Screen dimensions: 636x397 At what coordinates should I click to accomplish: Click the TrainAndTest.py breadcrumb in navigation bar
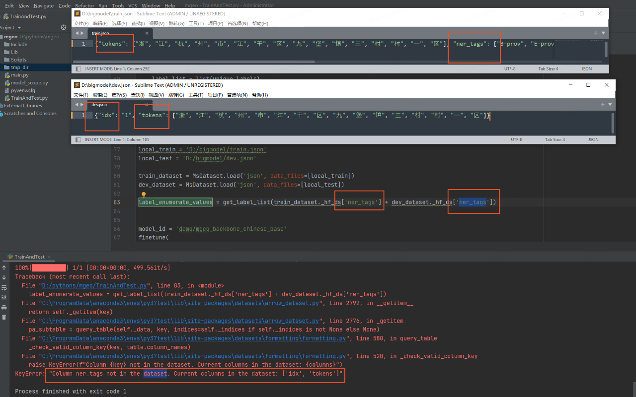click(x=25, y=16)
